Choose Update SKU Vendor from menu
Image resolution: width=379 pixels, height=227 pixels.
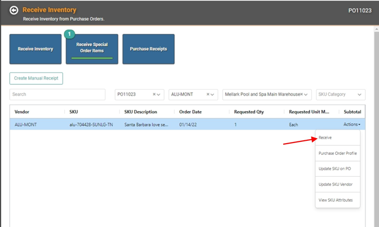point(334,185)
